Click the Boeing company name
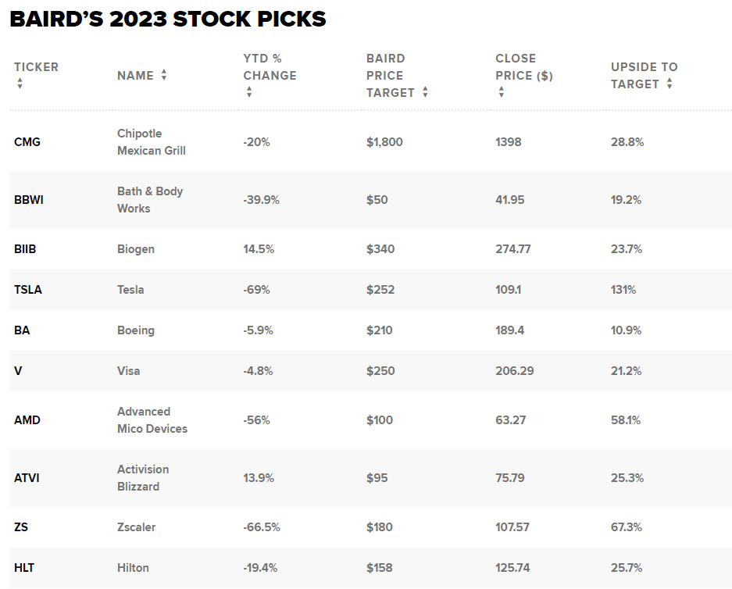Image resolution: width=732 pixels, height=589 pixels. [136, 330]
